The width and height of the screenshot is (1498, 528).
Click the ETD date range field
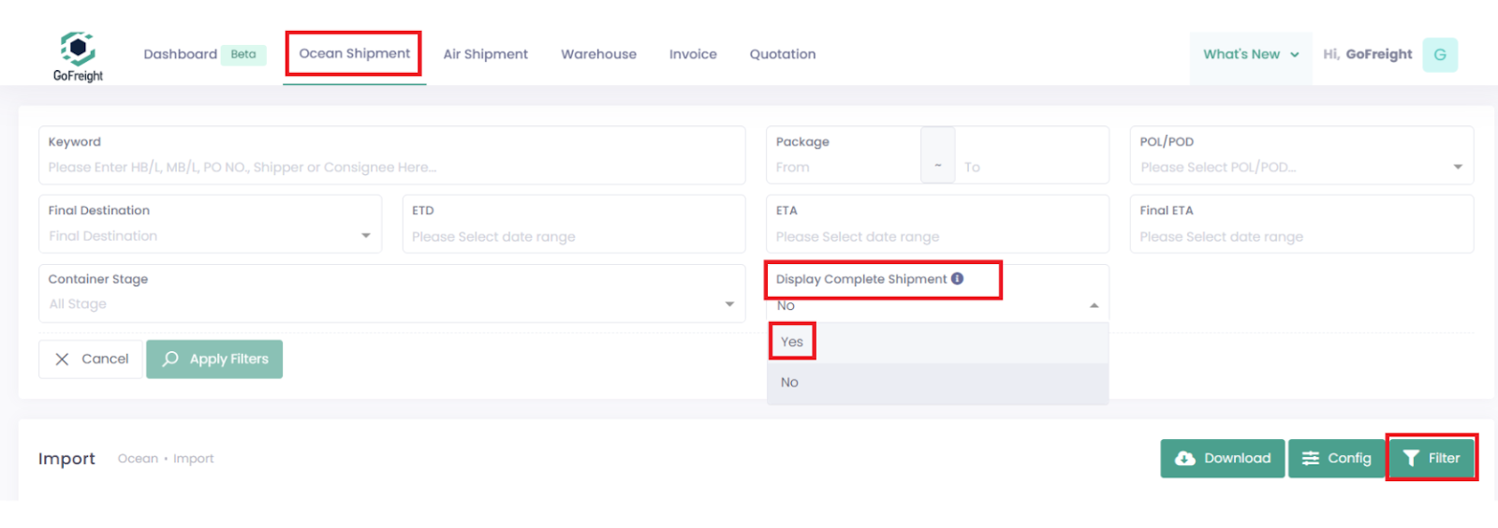click(573, 237)
